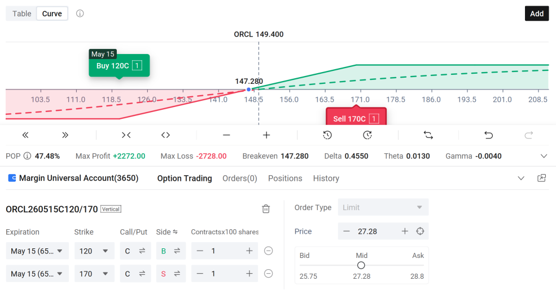Screen dimensions: 556x290
Task: Delete the ORCL vertical strategy with trash icon
Action: coord(266,209)
